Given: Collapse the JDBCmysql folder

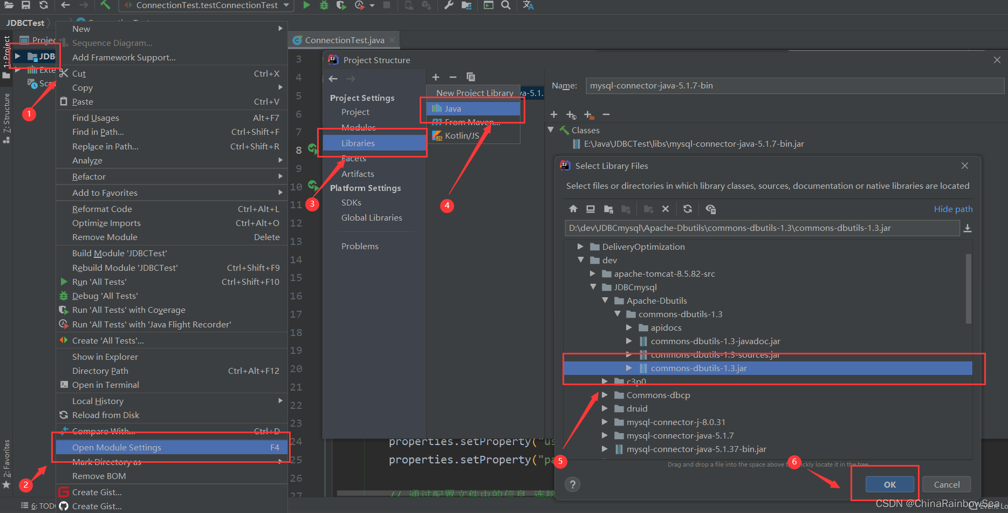Looking at the screenshot, I should pyautogui.click(x=593, y=287).
